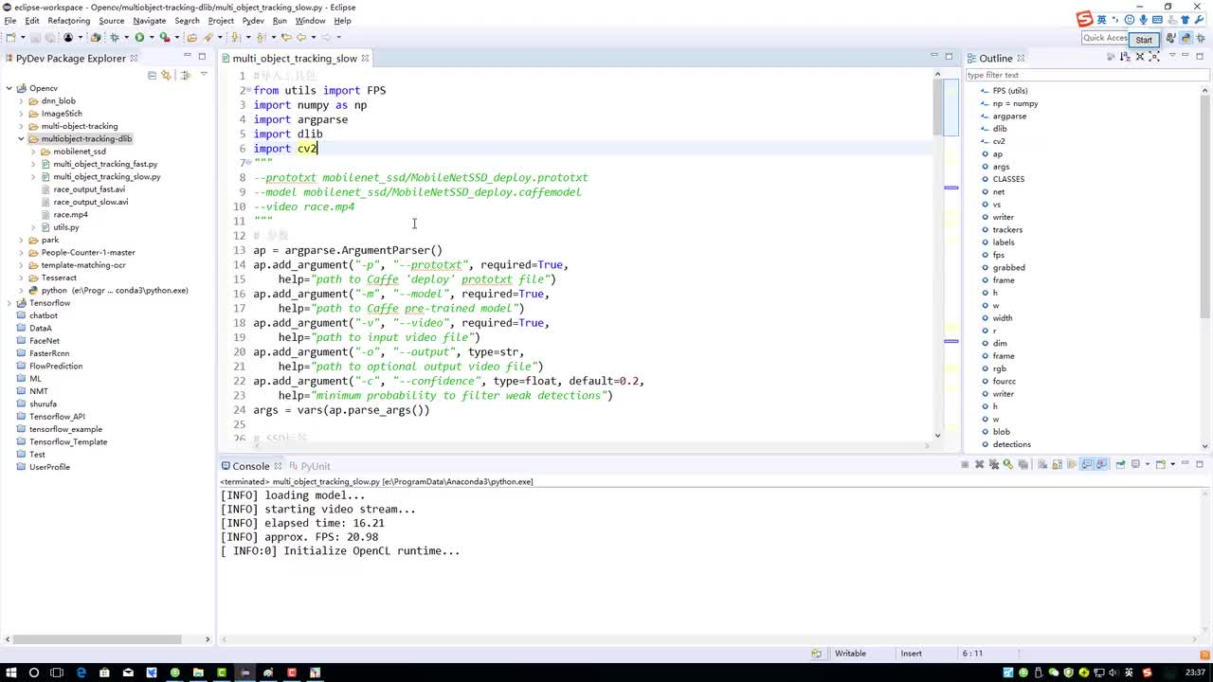Toggle Link with Editor in Package Explorer

point(166,75)
